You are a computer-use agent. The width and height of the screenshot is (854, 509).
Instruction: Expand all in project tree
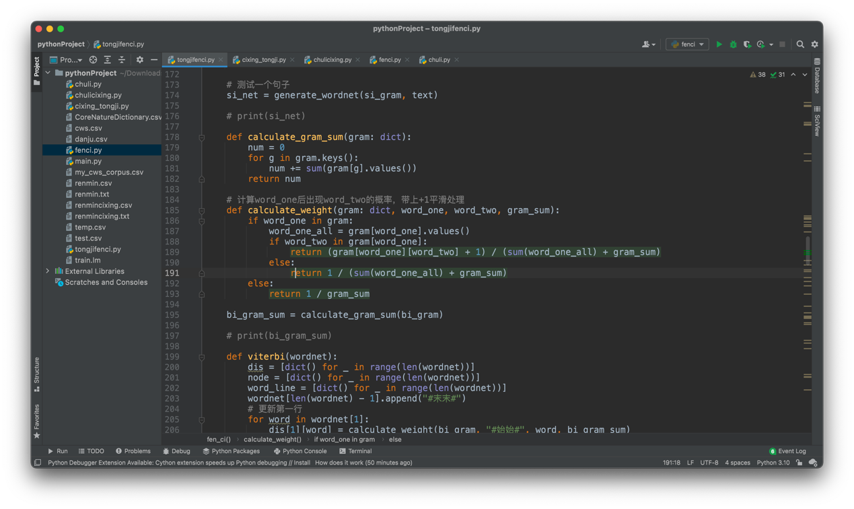click(x=107, y=60)
